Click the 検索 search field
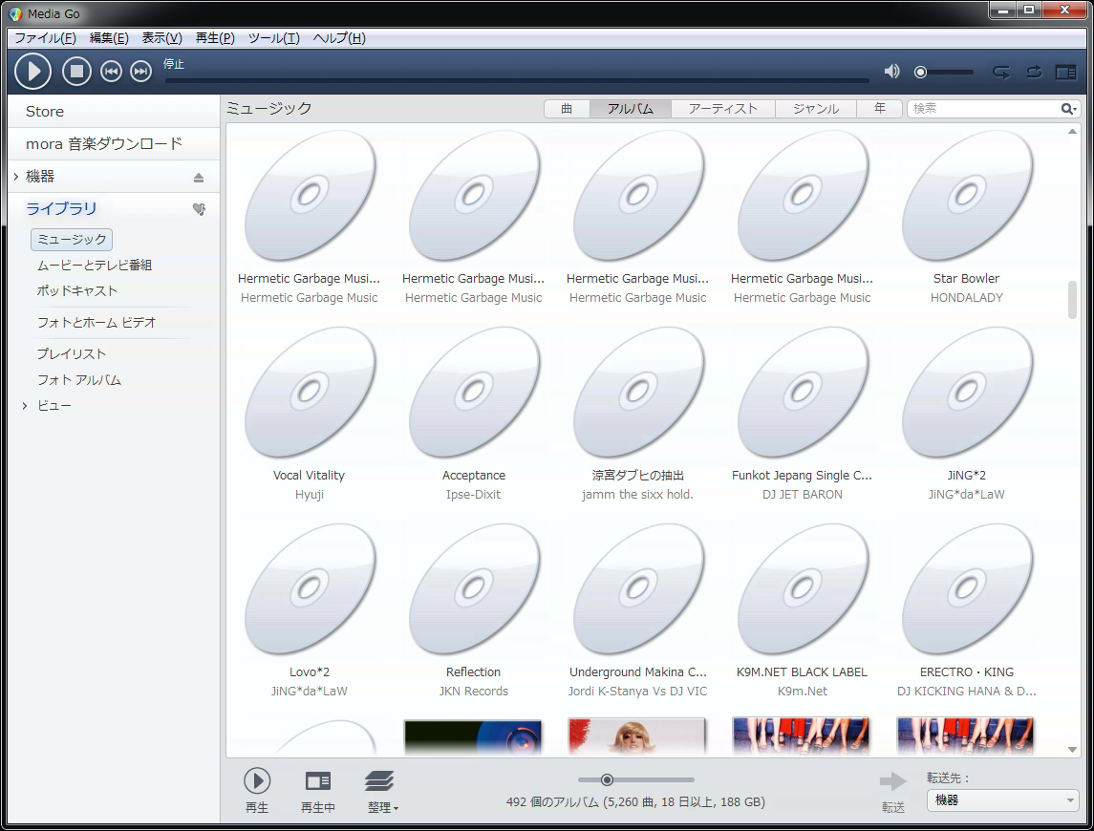 point(984,109)
